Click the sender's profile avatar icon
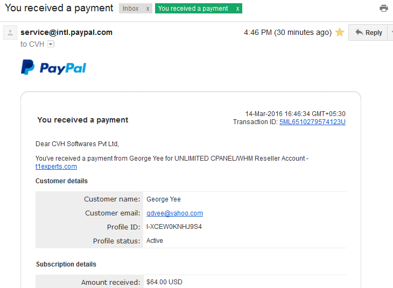The height and width of the screenshot is (288, 393). pos(10,33)
